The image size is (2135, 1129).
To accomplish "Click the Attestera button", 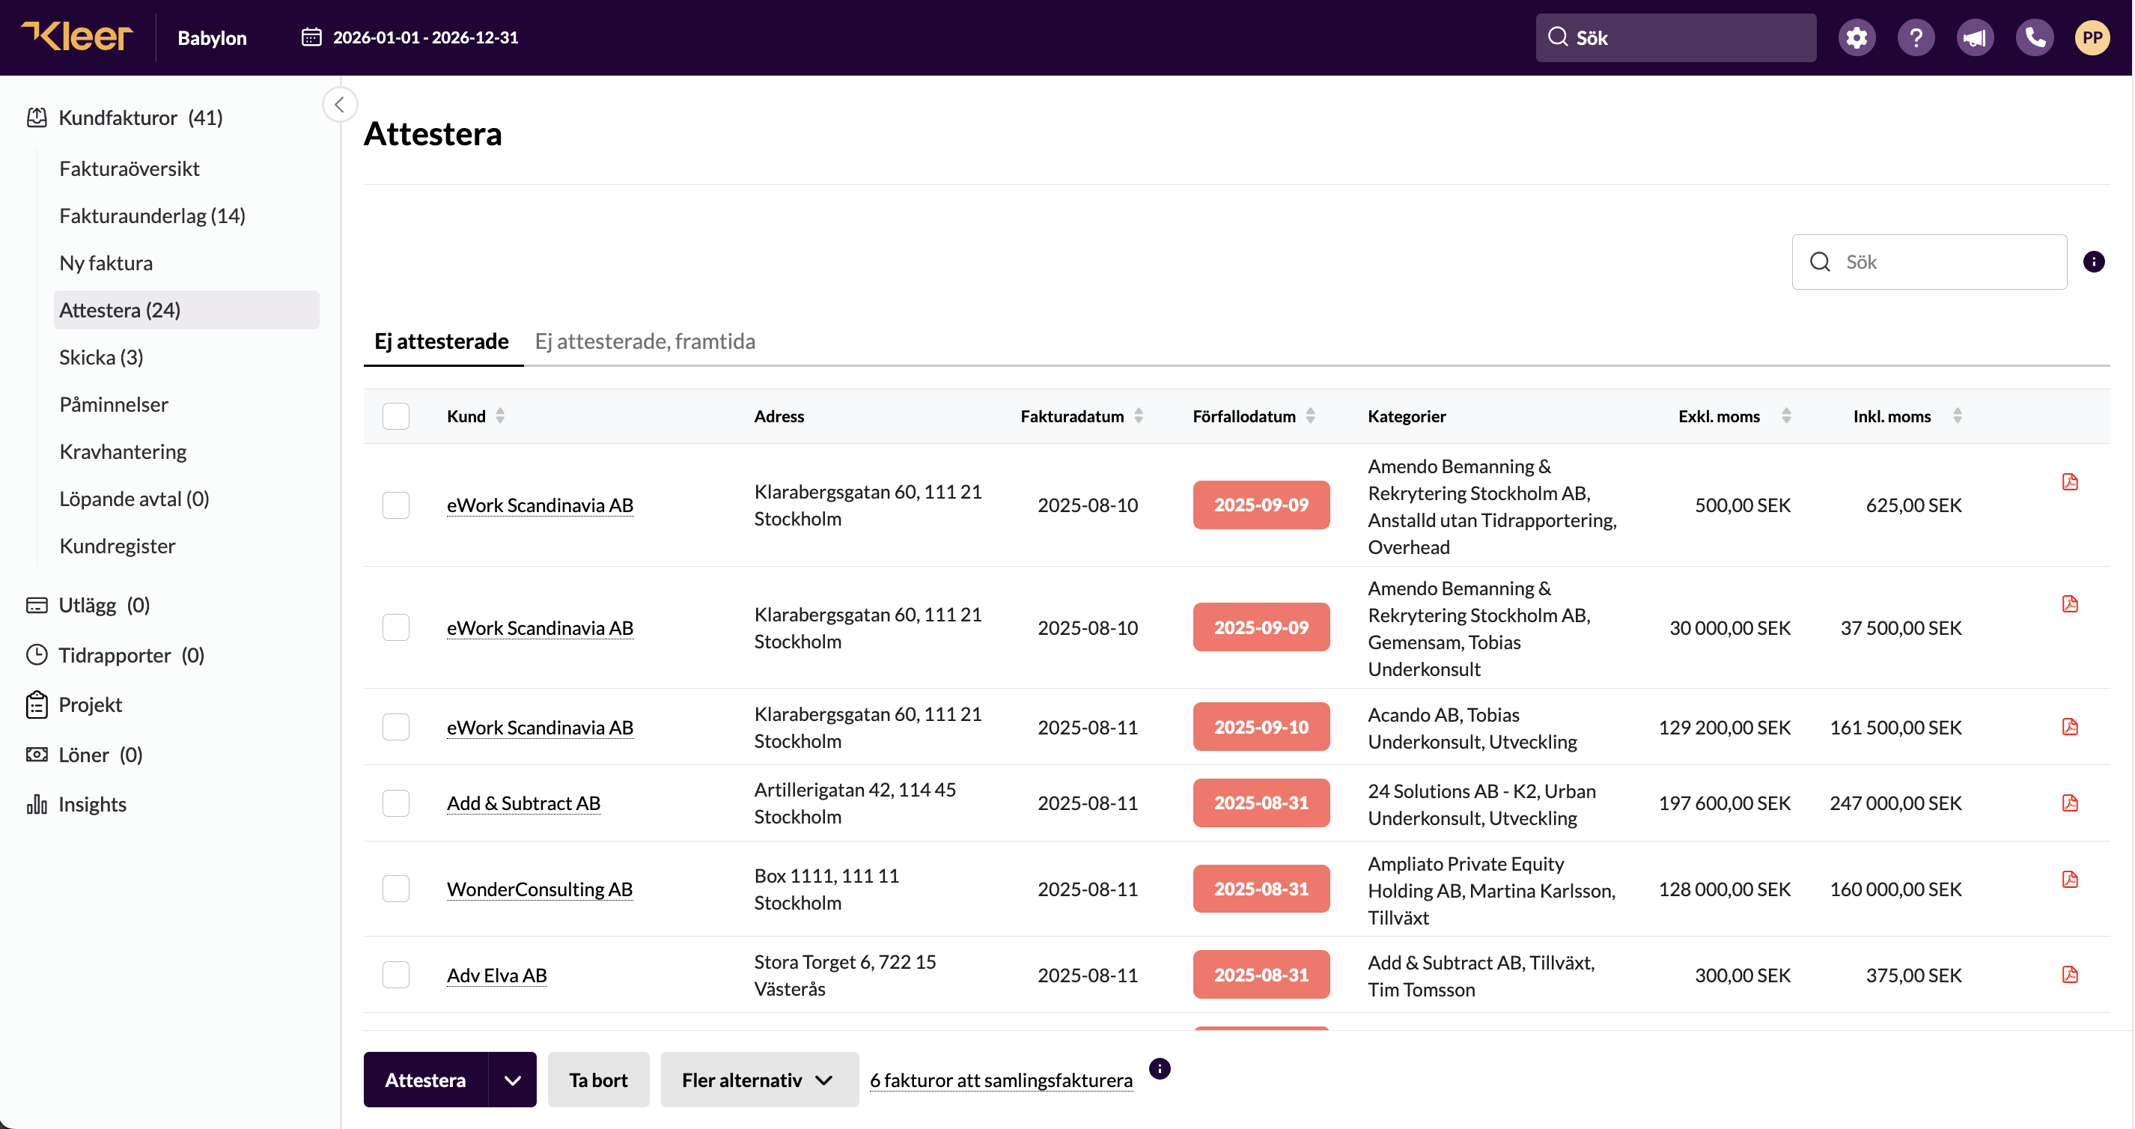I will tap(425, 1080).
